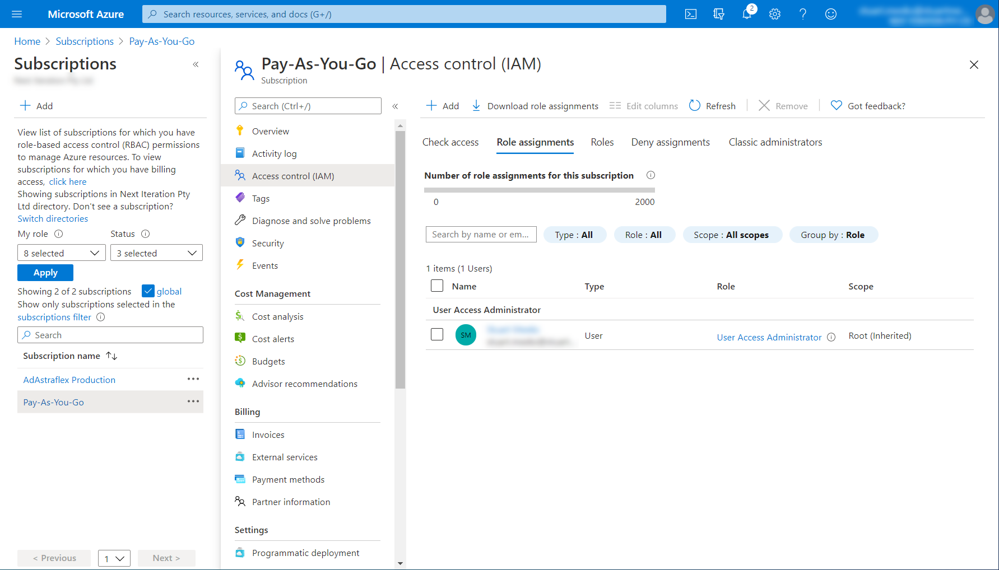Toggle the select-all checkbox in Name header
999x570 pixels.
click(437, 286)
